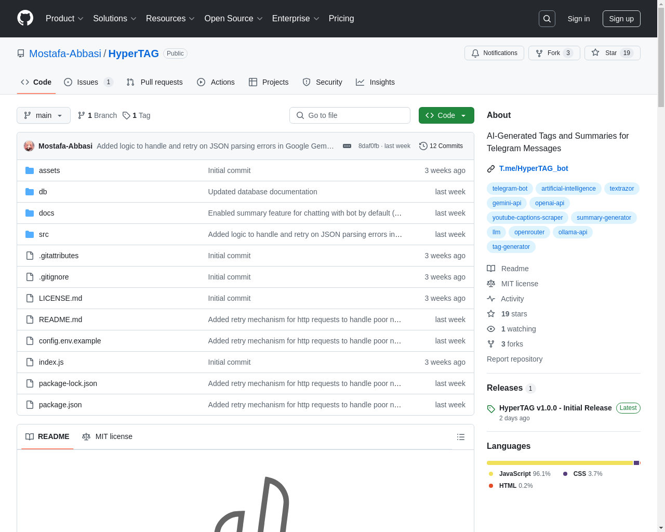Click the telegram-bot topic tag

pos(510,189)
